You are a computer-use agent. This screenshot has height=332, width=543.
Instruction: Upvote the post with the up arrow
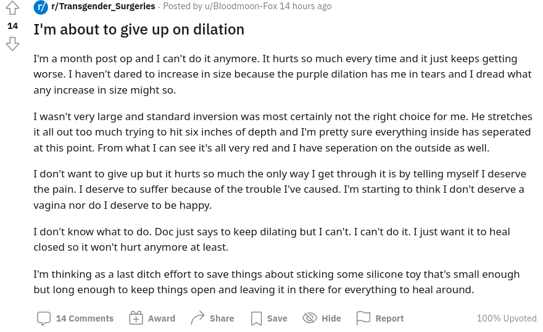pyautogui.click(x=12, y=8)
